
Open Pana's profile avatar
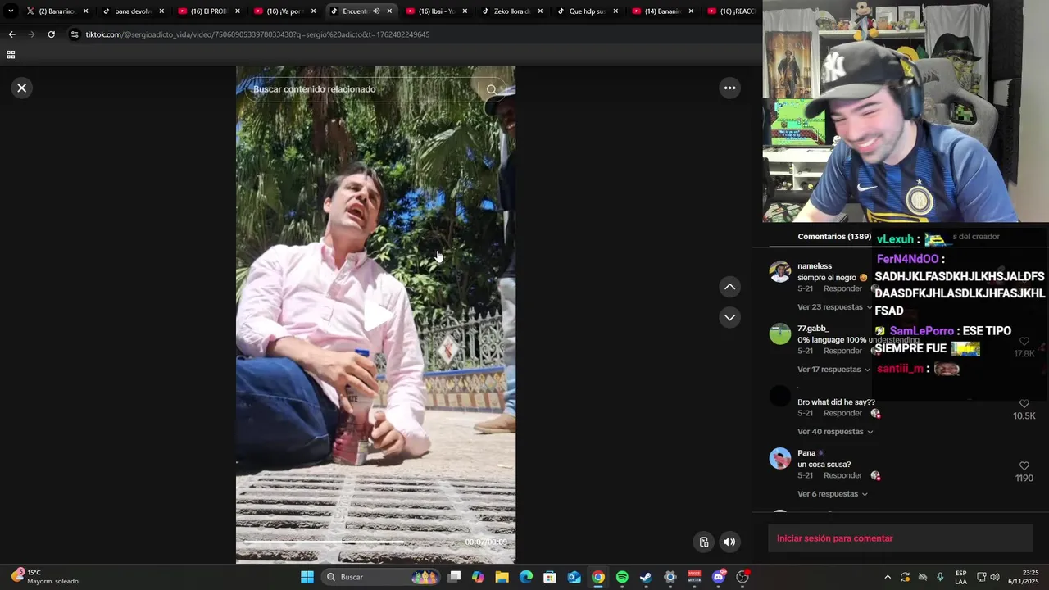pos(780,459)
